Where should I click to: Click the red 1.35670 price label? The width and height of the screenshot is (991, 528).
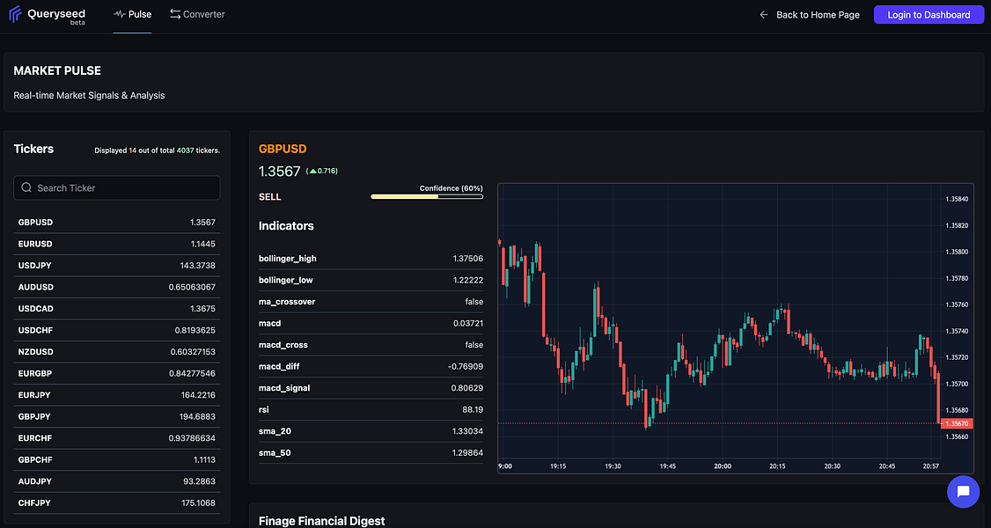955,424
